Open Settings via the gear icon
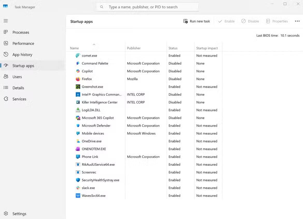The width and height of the screenshot is (303, 219). [x=6, y=214]
